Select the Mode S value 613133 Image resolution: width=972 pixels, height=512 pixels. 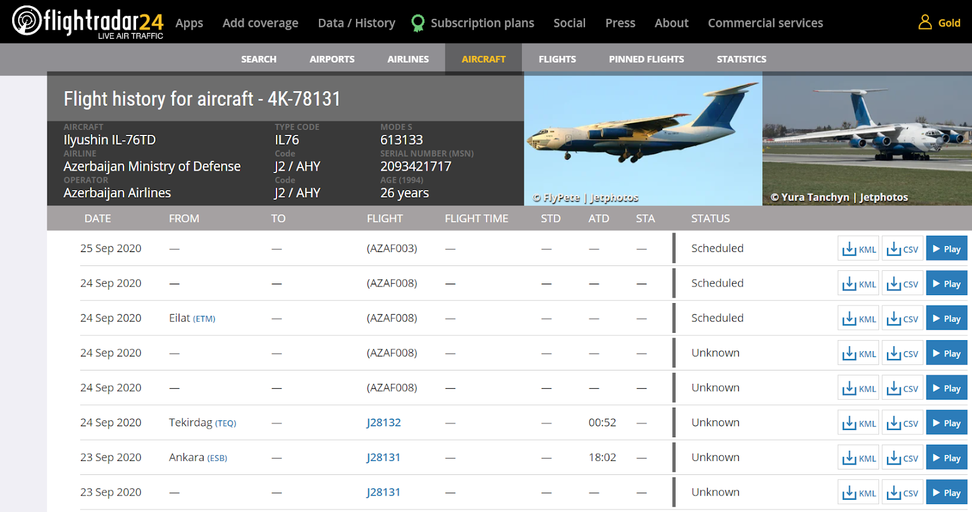point(402,140)
